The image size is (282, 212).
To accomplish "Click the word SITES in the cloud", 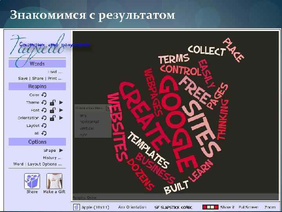I will (201, 128).
